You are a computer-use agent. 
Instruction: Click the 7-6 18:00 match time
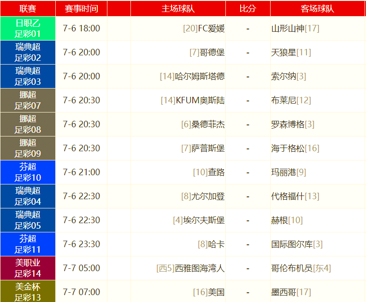[81, 29]
